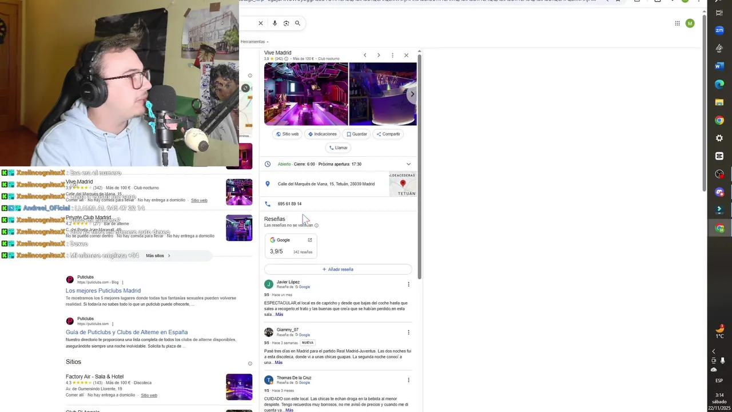Open Factory Air thumbnail image
The image size is (732, 412).
click(x=239, y=387)
